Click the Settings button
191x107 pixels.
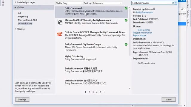pos(22,100)
